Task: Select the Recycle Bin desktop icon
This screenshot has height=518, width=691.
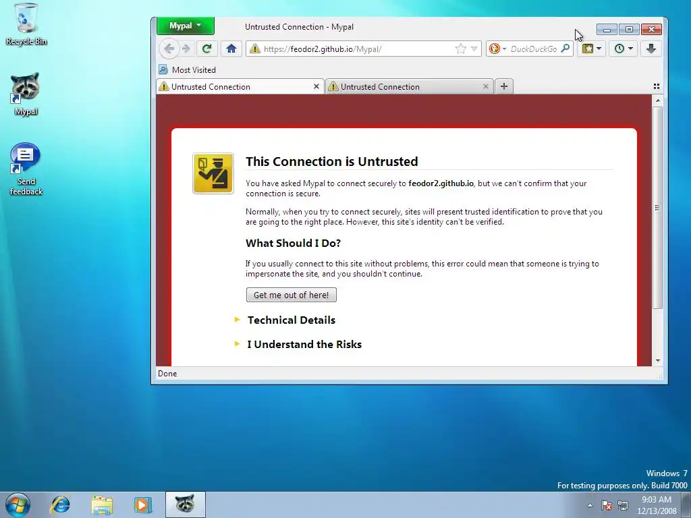Action: pyautogui.click(x=26, y=24)
